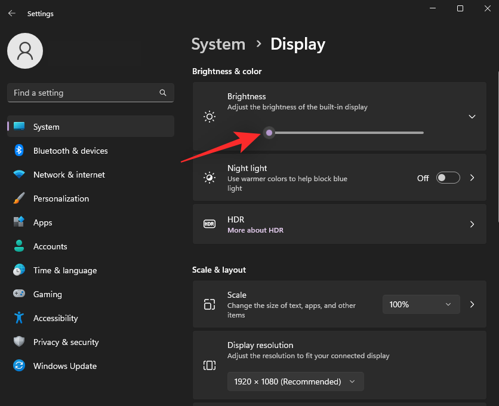Click the System breadcrumb link
Viewport: 499px width, 406px height.
pos(218,44)
